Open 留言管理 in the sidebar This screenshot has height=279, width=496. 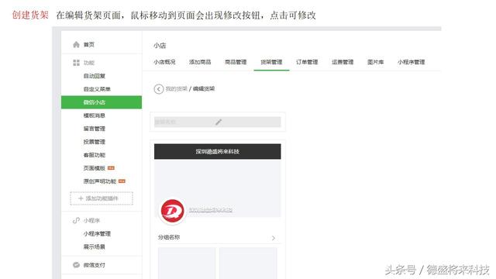click(x=95, y=129)
